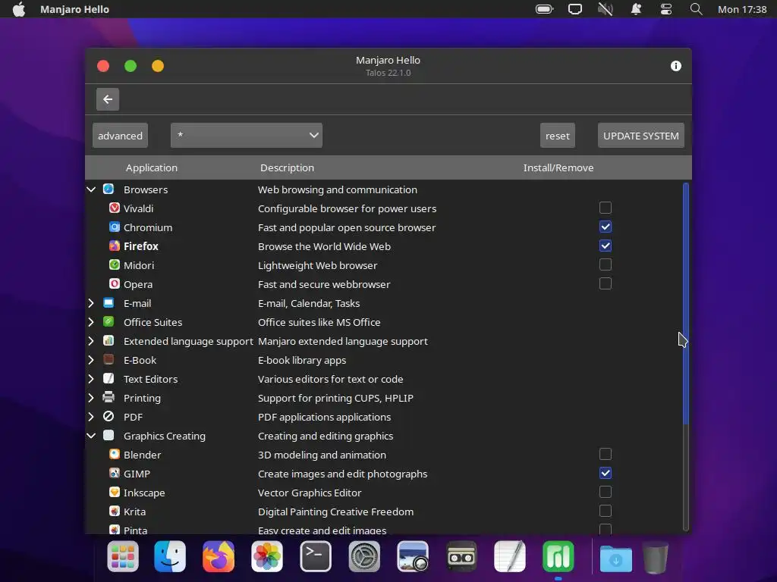
Task: Click the Firefox icon in the list
Action: coord(115,246)
